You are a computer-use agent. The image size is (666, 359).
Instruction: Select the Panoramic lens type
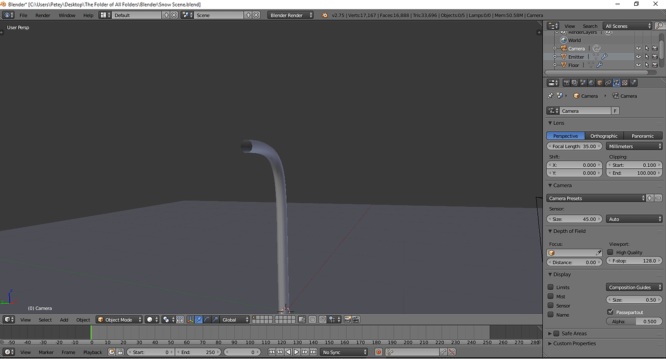(x=642, y=136)
